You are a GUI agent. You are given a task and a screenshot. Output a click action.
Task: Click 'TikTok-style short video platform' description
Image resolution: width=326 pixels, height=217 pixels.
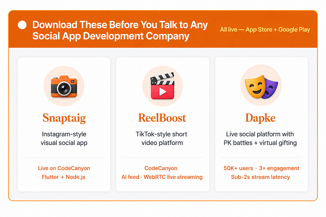(162, 138)
